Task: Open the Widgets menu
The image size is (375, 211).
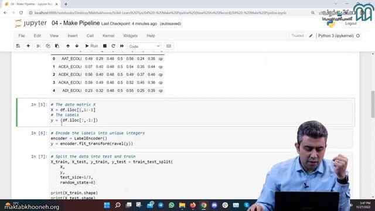Action: [130, 36]
